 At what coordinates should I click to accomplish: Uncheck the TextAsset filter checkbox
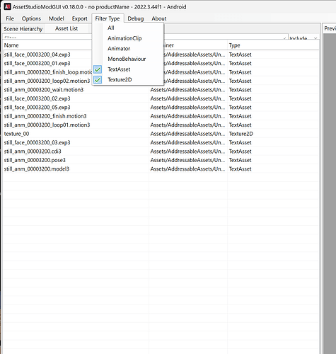pos(98,69)
